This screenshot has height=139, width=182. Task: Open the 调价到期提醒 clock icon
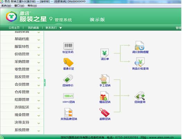[x=140, y=46]
